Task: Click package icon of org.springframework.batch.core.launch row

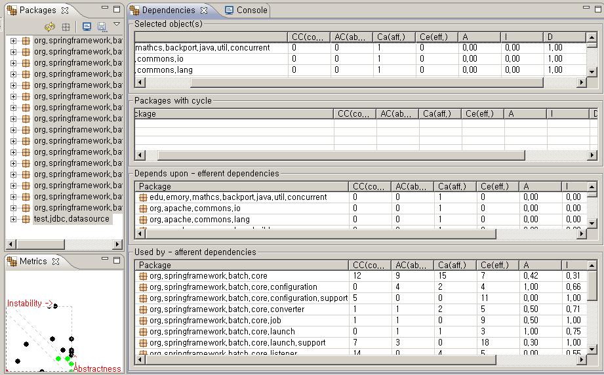Action: point(143,332)
